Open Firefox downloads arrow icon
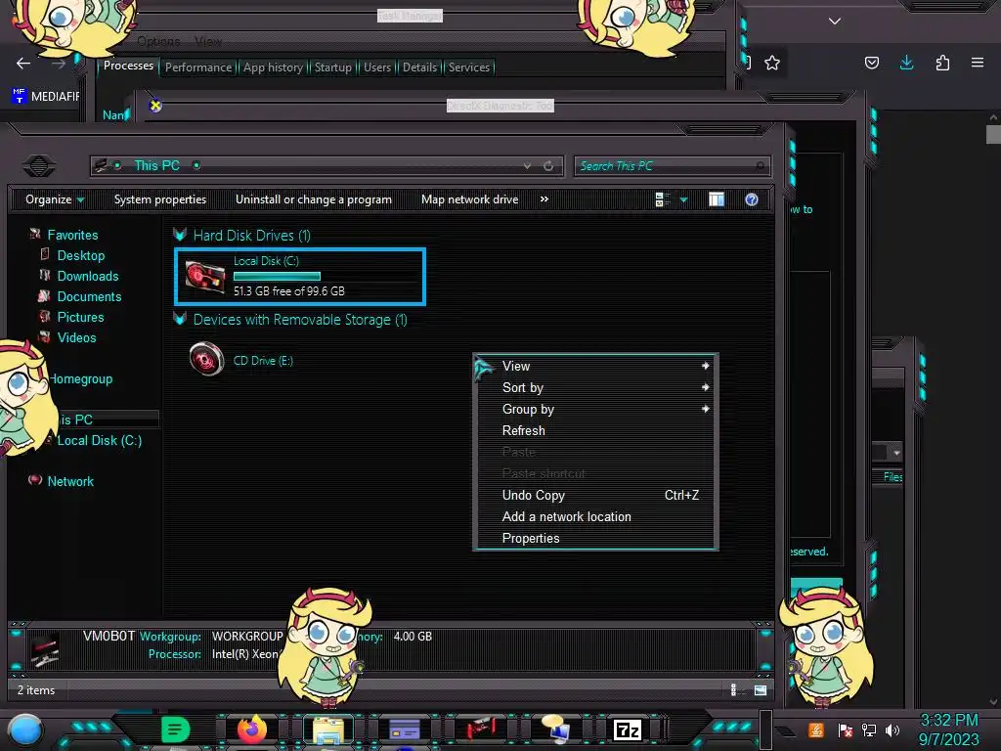This screenshot has height=751, width=1001. point(906,63)
